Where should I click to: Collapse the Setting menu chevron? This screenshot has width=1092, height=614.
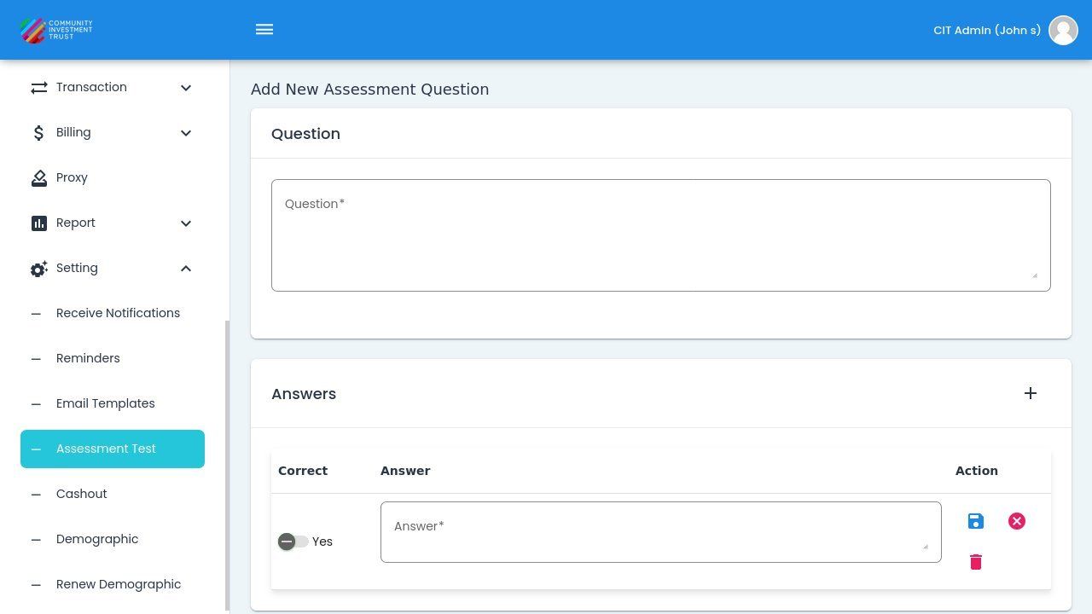tap(186, 269)
